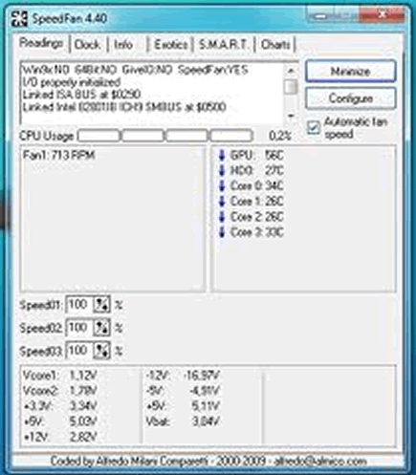
Task: Toggle the Automatic fan speed checkbox
Action: (x=314, y=127)
